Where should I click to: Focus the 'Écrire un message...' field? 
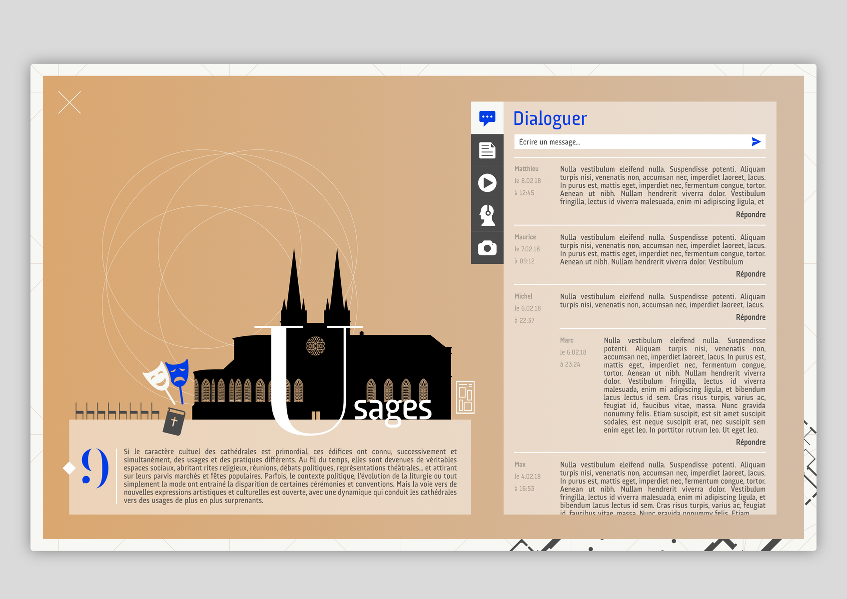tap(640, 142)
